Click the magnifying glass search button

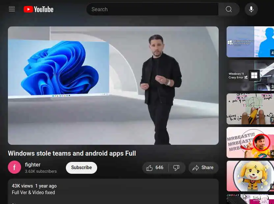pos(229,9)
